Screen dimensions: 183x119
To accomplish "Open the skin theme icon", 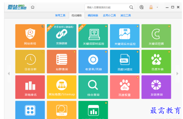I will click(141, 7).
